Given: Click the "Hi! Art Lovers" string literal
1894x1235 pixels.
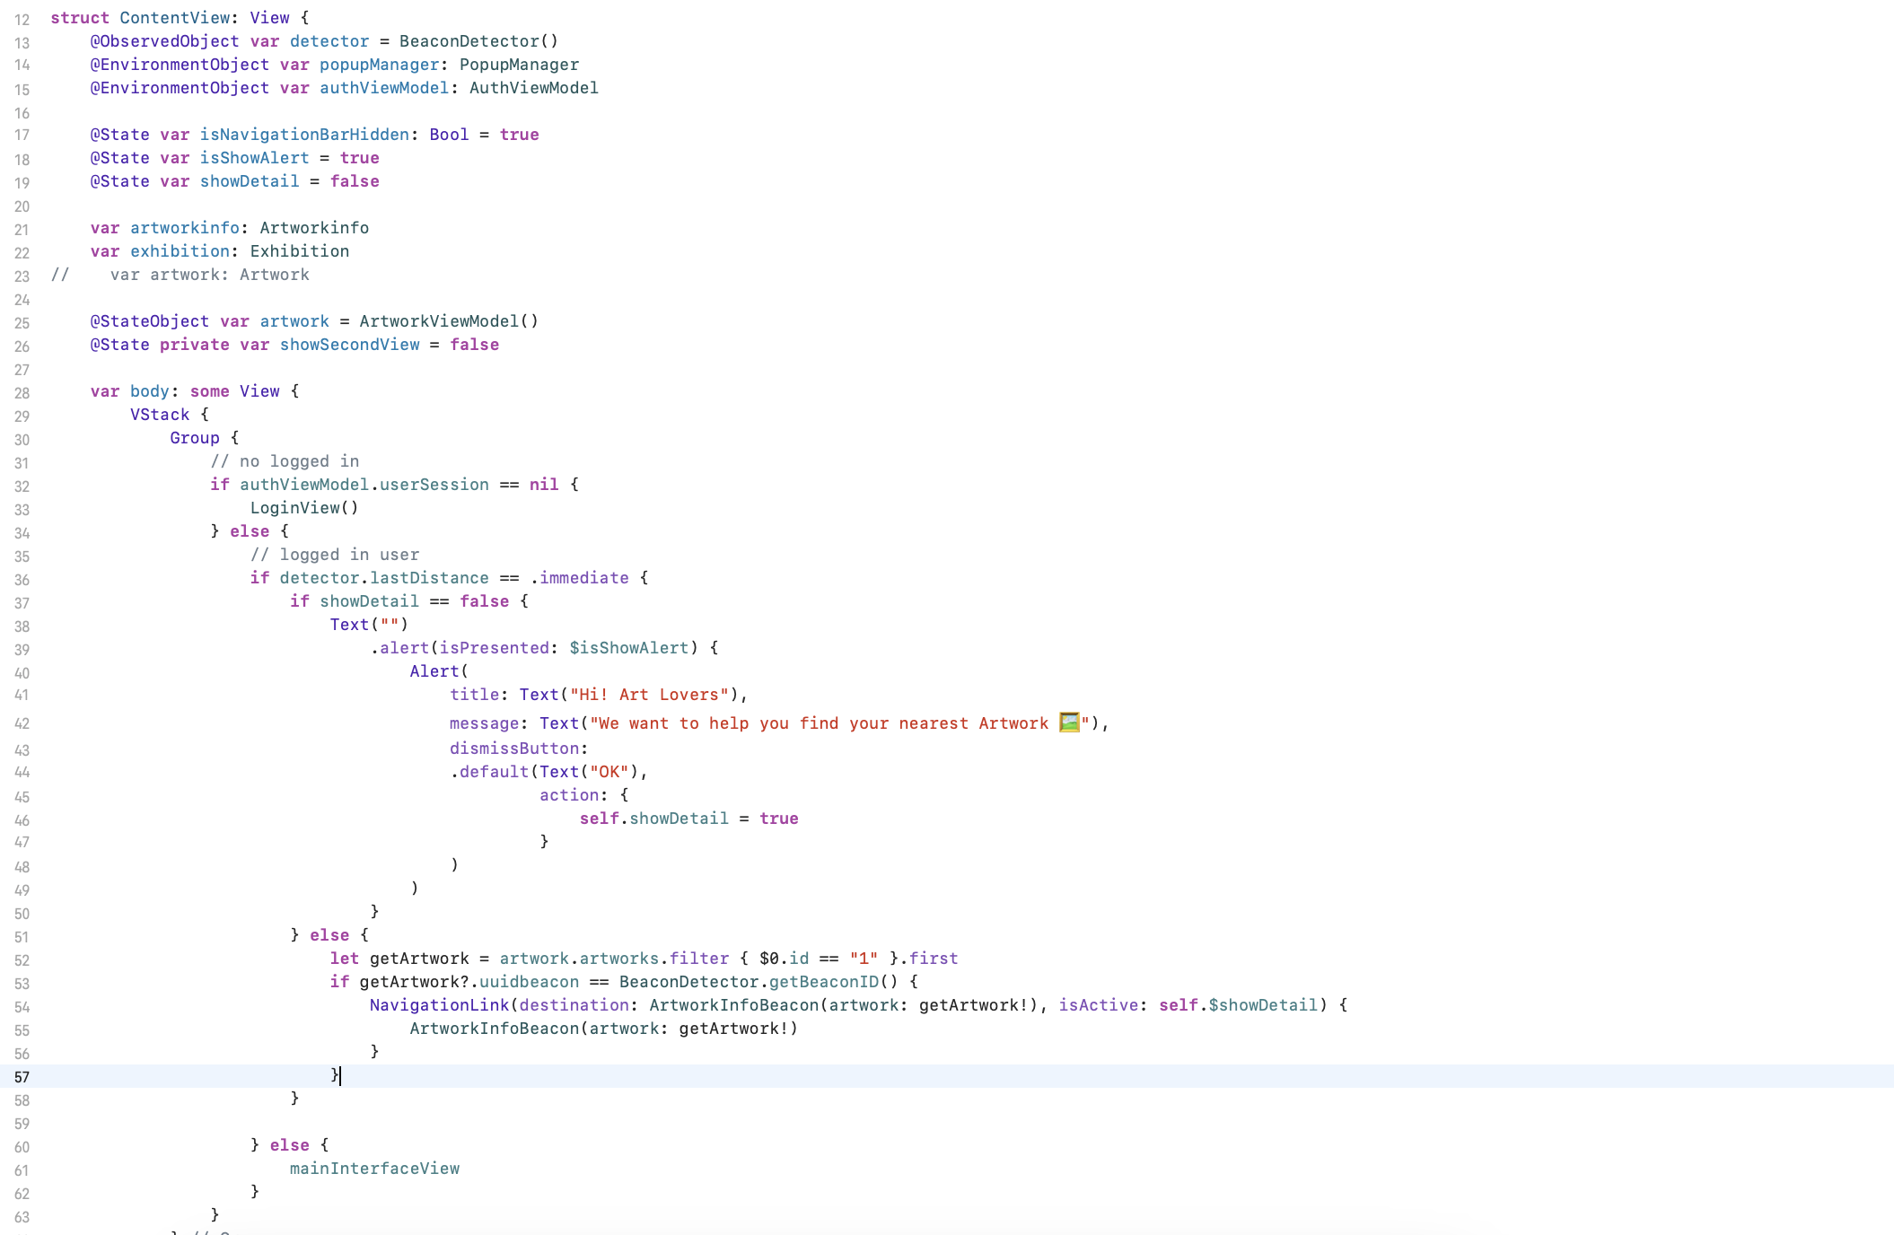Looking at the screenshot, I should (649, 695).
